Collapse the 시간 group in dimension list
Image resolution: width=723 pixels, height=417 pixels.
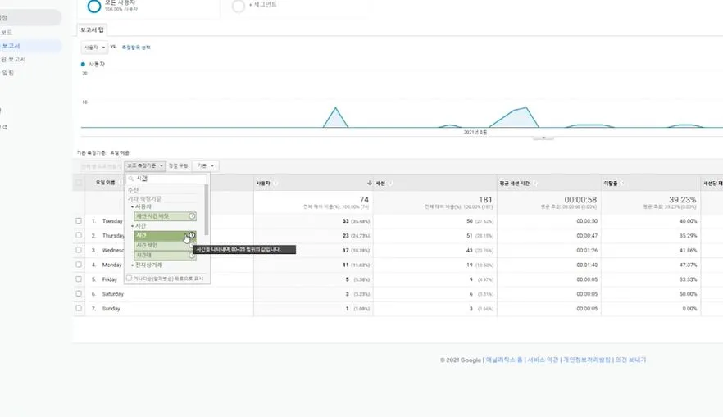point(132,226)
